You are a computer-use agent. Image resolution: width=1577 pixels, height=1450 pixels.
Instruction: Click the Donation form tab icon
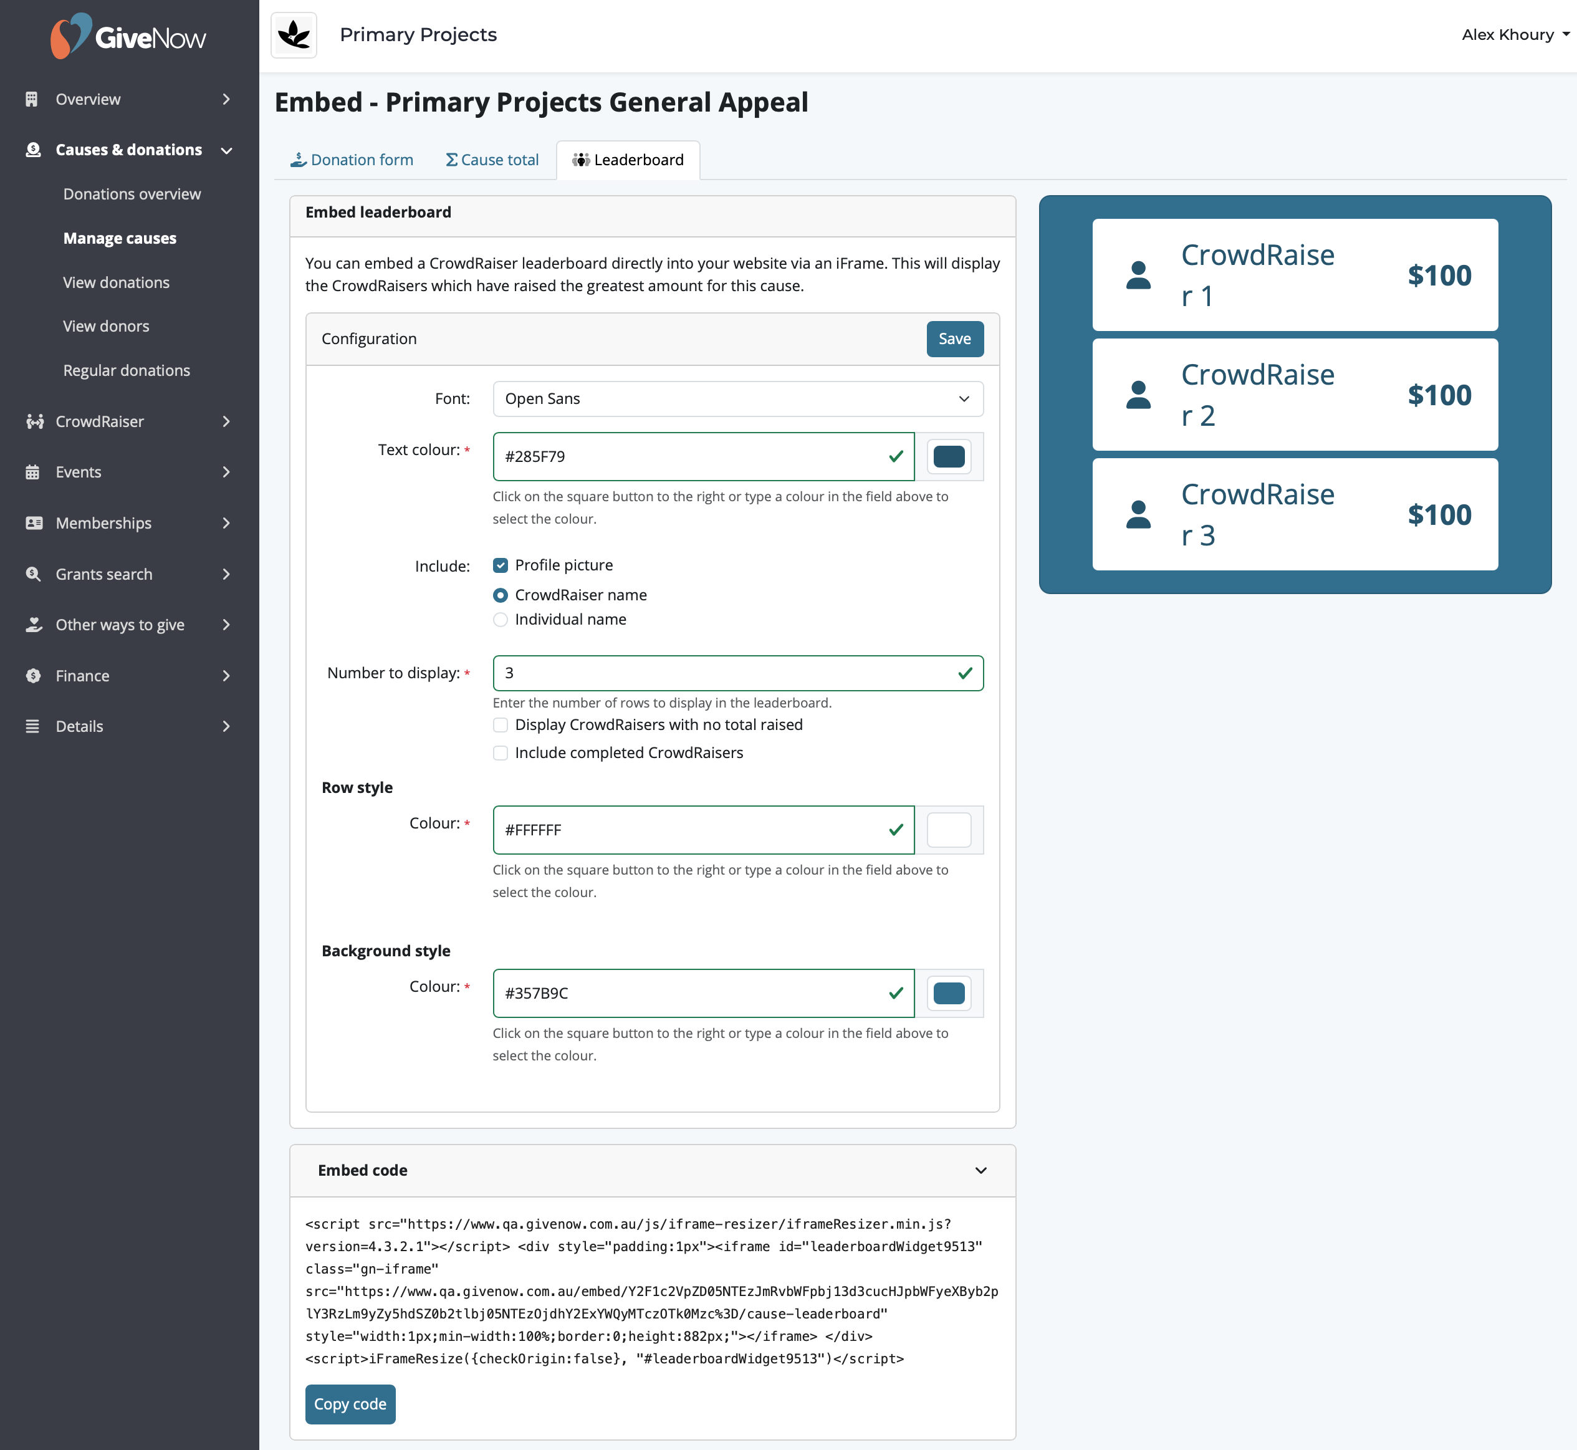tap(298, 160)
